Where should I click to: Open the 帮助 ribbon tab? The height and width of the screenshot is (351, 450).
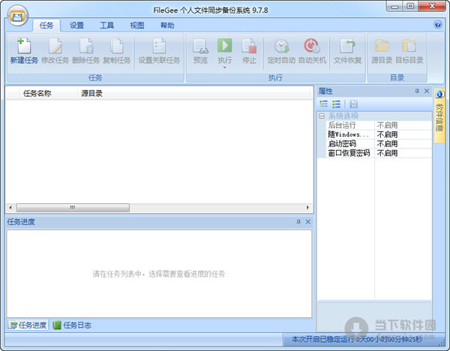pyautogui.click(x=167, y=25)
